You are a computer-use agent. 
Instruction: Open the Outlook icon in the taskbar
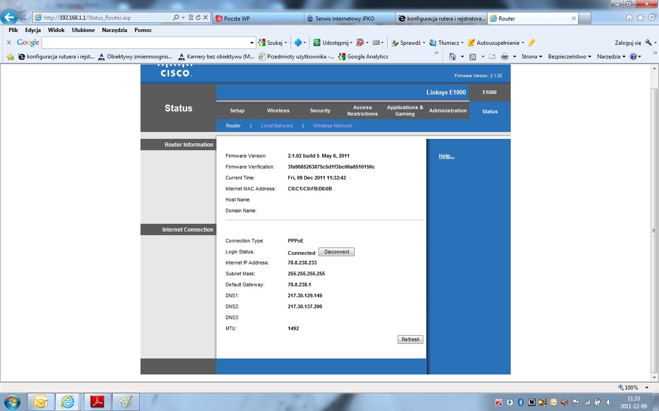40,402
